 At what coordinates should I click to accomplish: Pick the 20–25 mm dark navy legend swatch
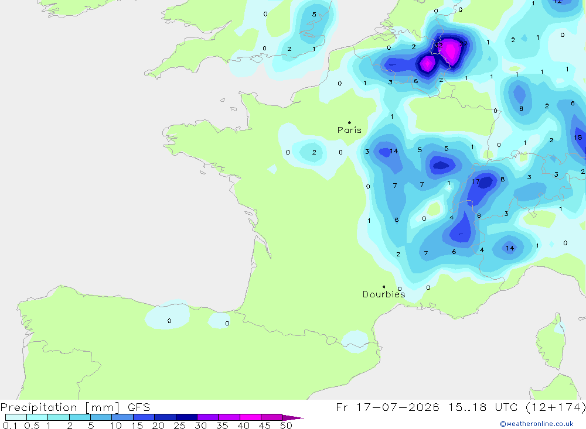[165, 417]
